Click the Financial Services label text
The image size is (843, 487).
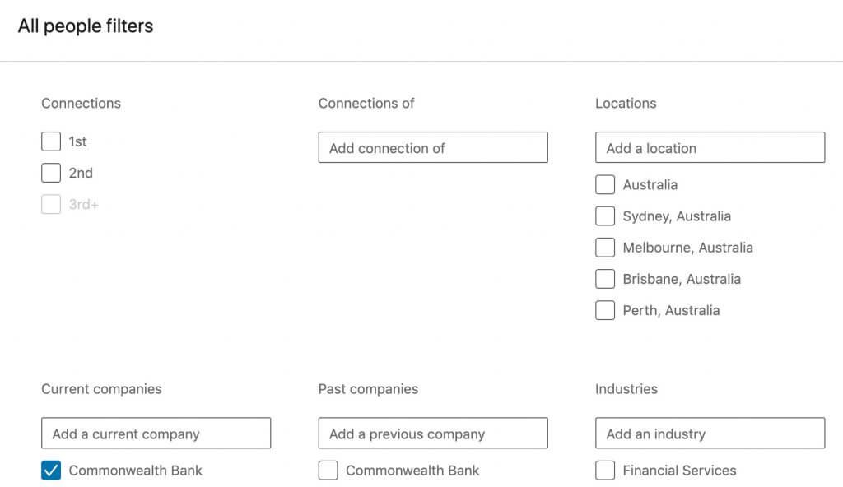679,471
